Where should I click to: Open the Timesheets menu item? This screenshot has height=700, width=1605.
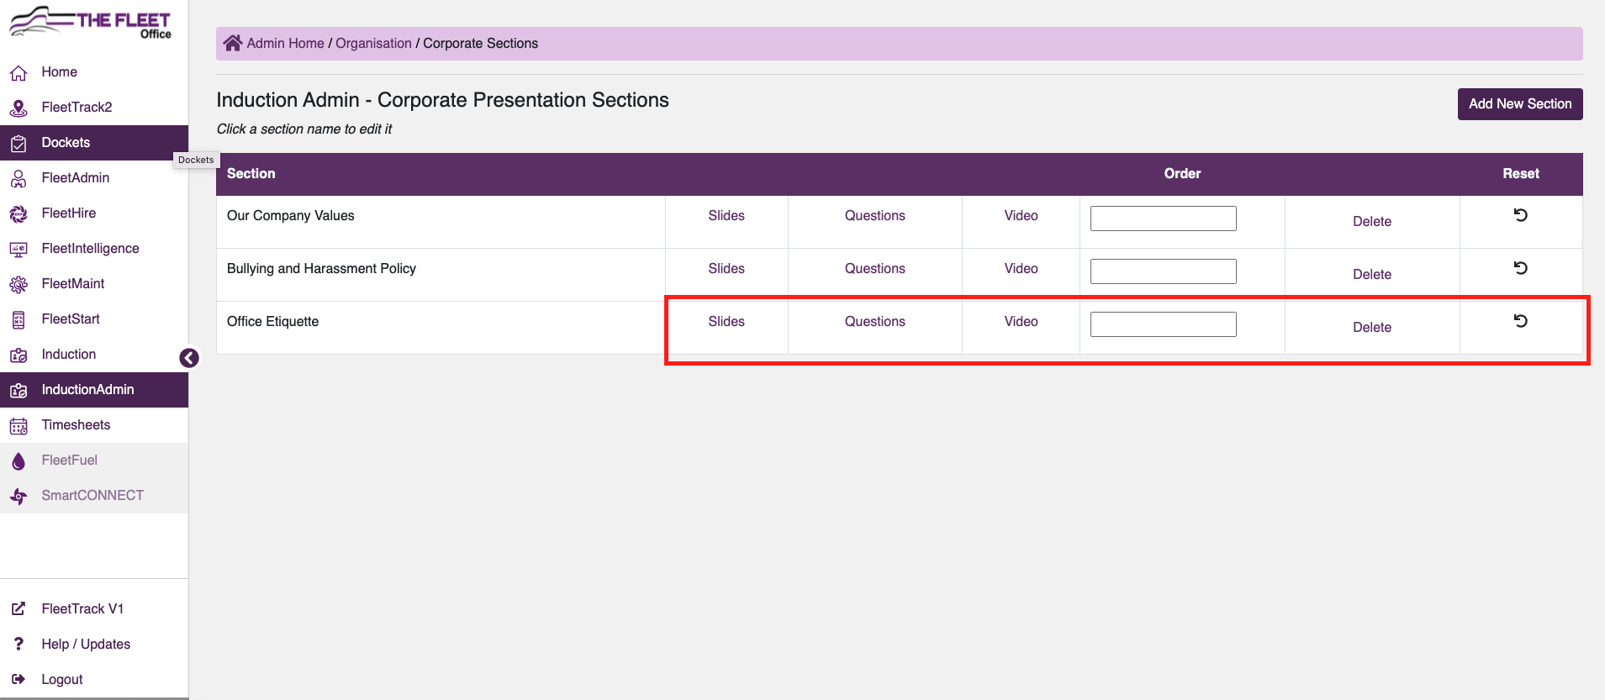94,425
